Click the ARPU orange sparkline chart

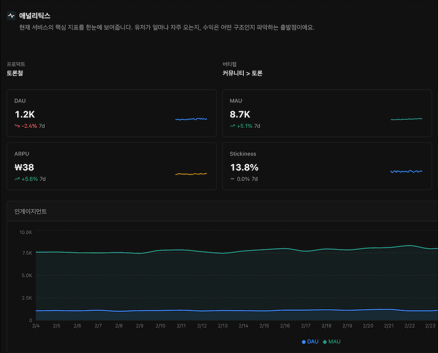point(191,174)
